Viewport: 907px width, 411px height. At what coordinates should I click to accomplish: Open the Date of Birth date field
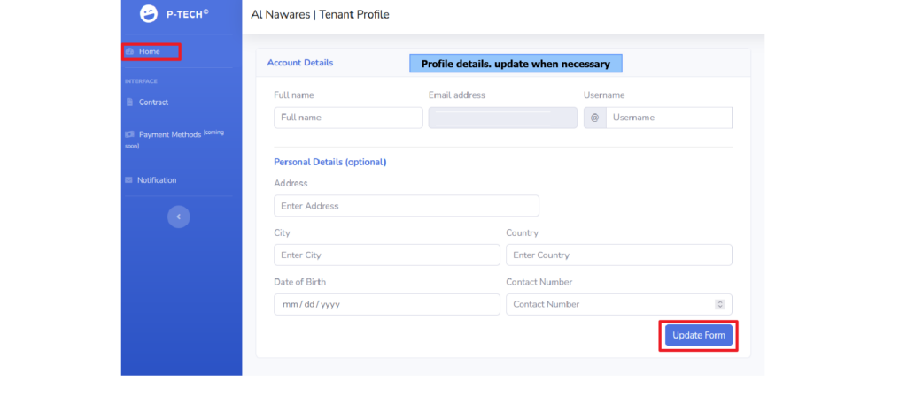click(x=387, y=304)
